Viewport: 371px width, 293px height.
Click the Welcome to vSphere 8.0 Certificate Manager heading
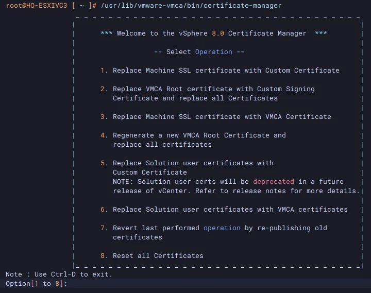(x=214, y=33)
